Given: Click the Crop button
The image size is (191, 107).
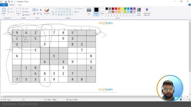Looking at the screenshot, I should 25,9.
